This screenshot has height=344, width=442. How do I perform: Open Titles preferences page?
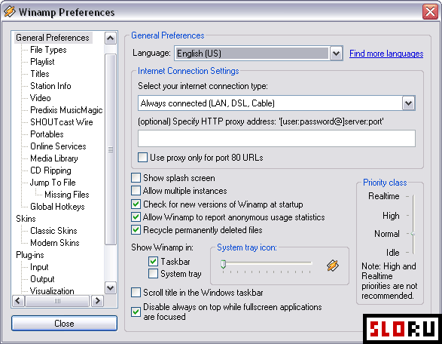[40, 74]
